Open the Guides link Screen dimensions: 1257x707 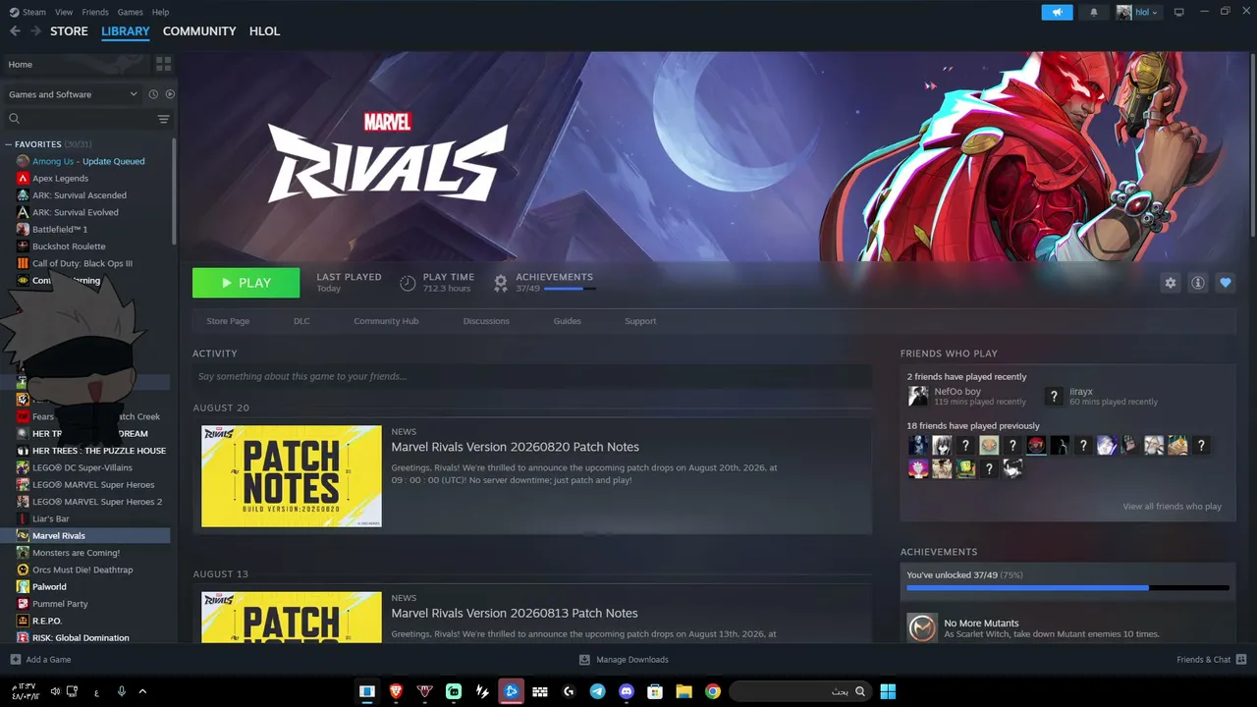[x=568, y=321]
